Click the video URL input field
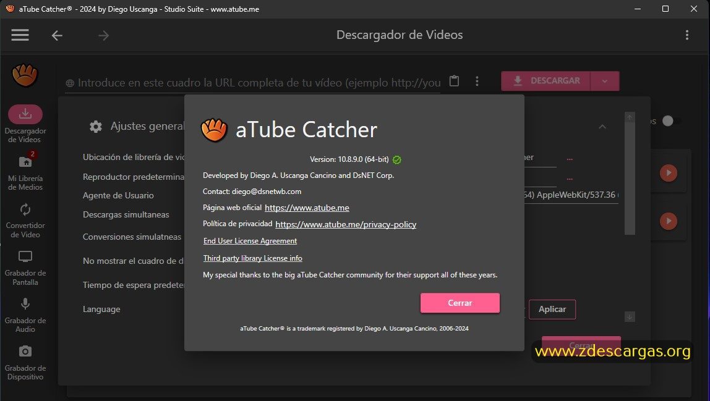 click(x=253, y=83)
